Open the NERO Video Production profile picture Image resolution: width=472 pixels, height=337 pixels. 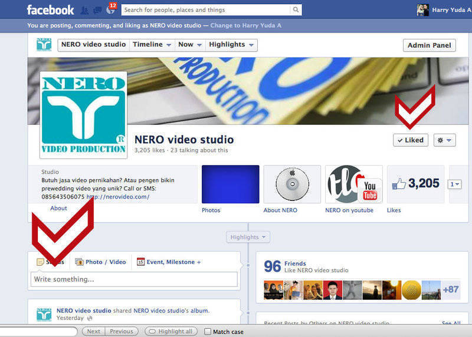point(83,115)
